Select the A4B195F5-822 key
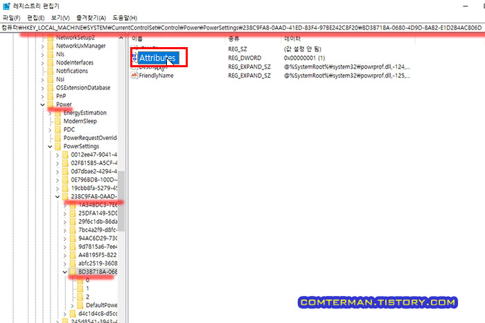Image resolution: width=485 pixels, height=323 pixels. 98,254
